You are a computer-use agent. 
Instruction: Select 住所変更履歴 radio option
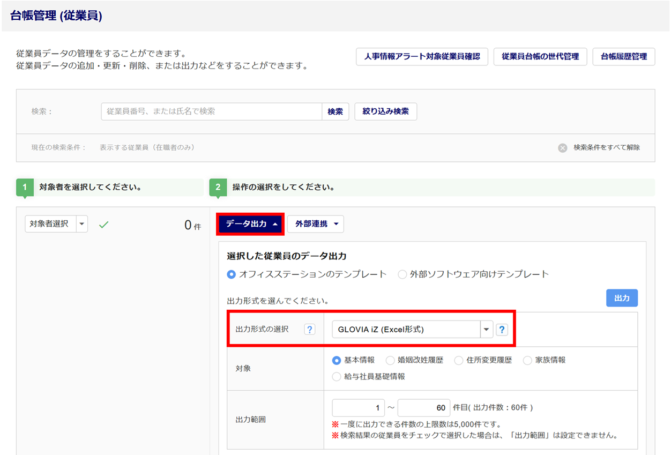pyautogui.click(x=459, y=360)
